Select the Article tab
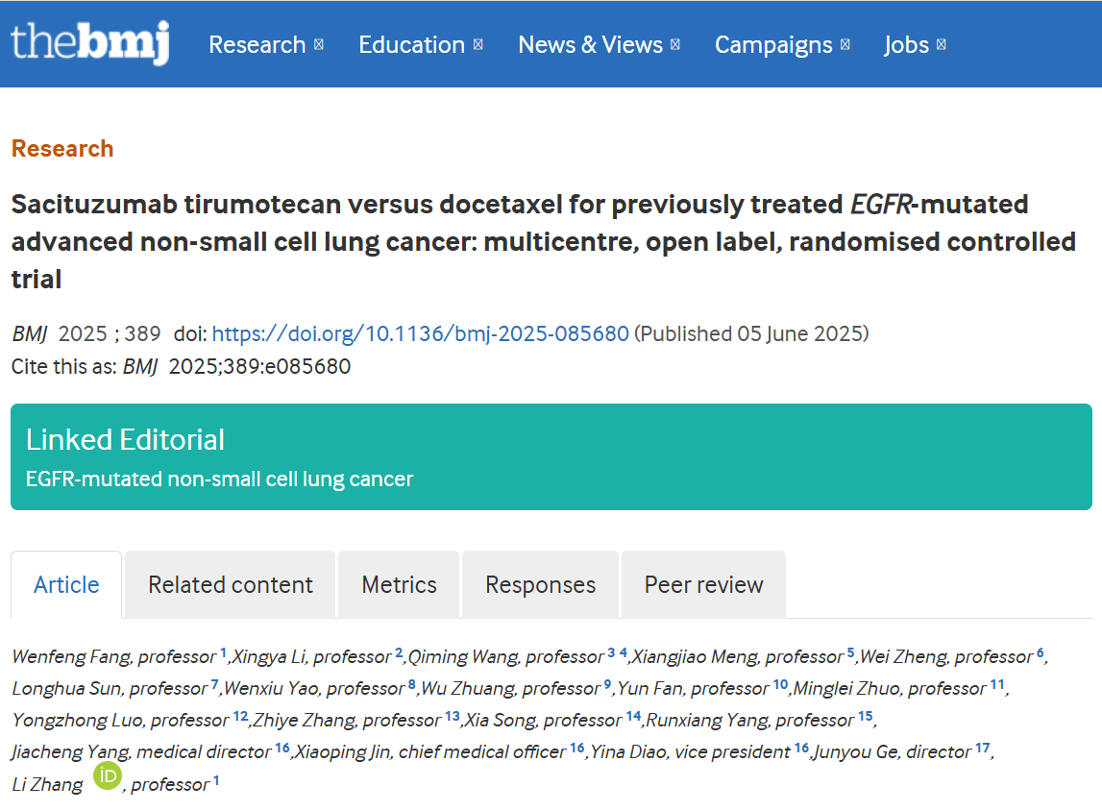 point(66,585)
